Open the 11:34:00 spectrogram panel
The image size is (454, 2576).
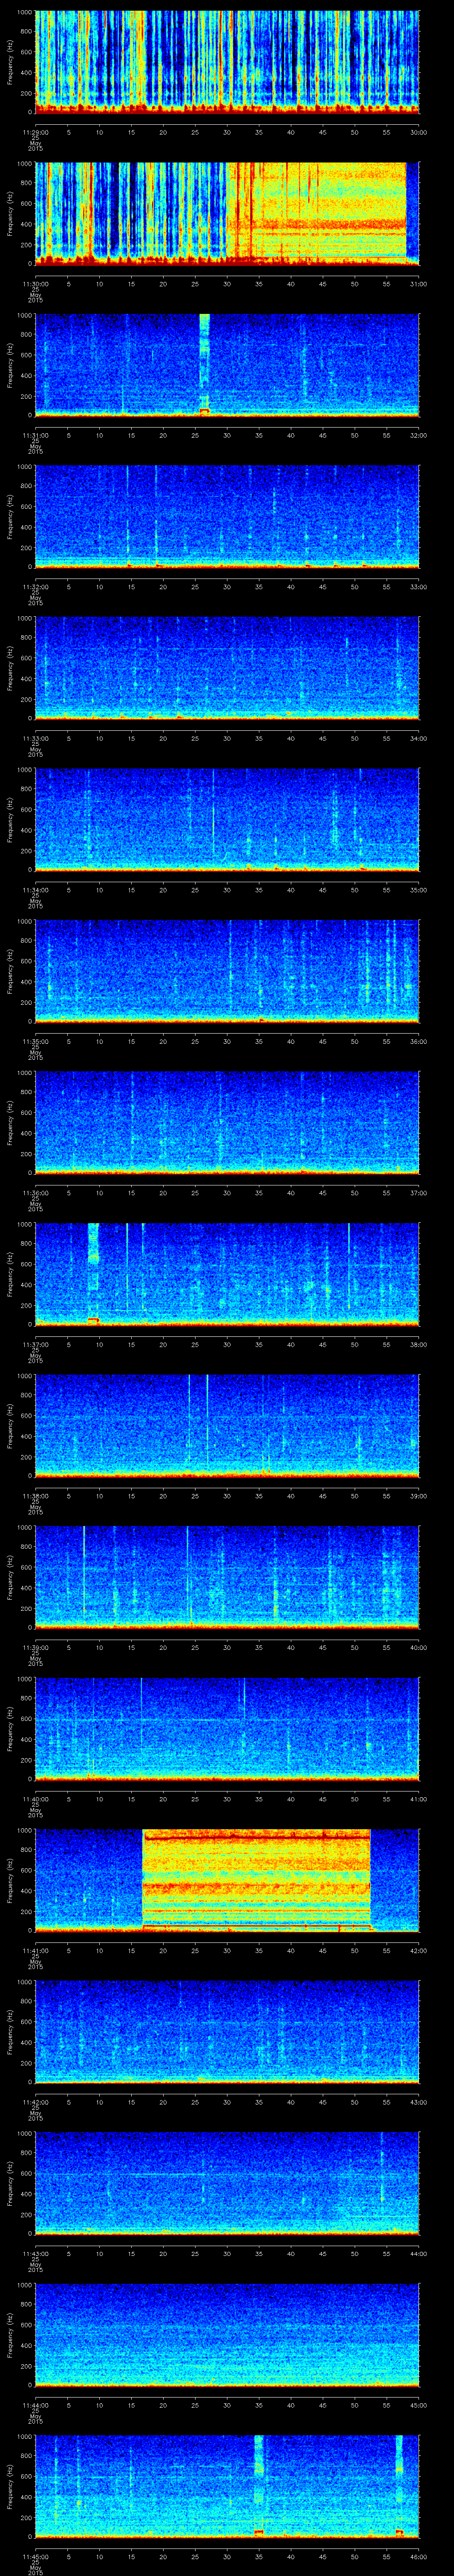pos(227,818)
